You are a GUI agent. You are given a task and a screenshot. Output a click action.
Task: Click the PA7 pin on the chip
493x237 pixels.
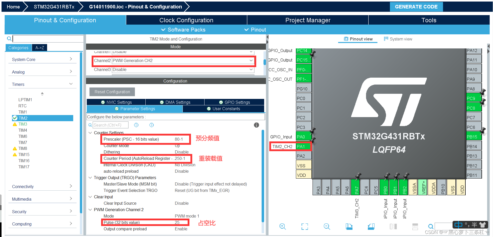coord(356,187)
